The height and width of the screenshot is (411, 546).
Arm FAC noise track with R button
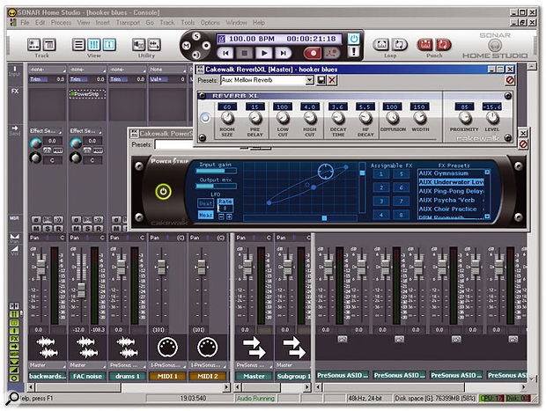coord(99,229)
